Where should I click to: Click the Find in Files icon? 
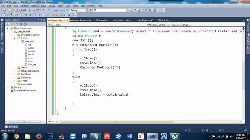tap(90, 10)
